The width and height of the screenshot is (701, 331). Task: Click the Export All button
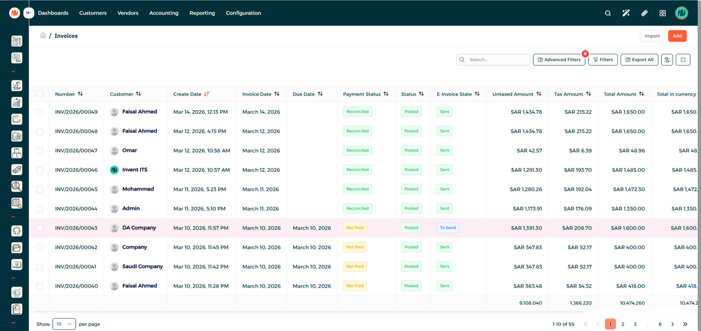639,60
